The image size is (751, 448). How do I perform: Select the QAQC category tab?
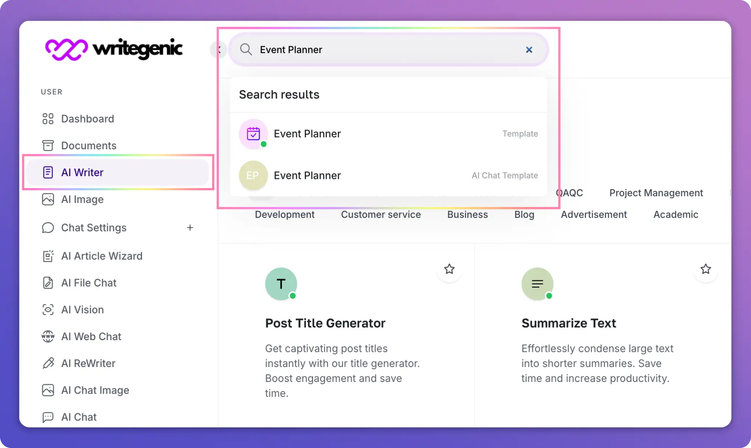pos(569,193)
